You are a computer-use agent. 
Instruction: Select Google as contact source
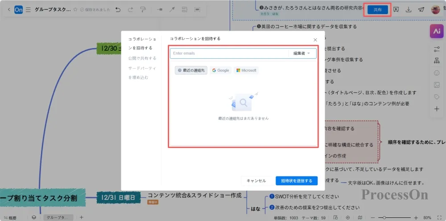point(220,70)
